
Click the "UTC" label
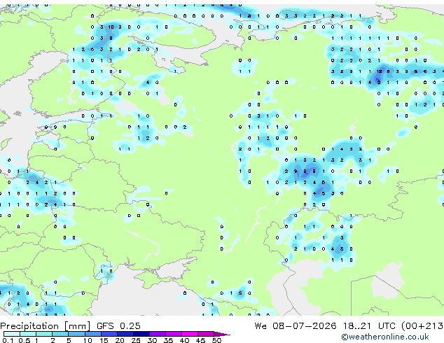point(387,326)
